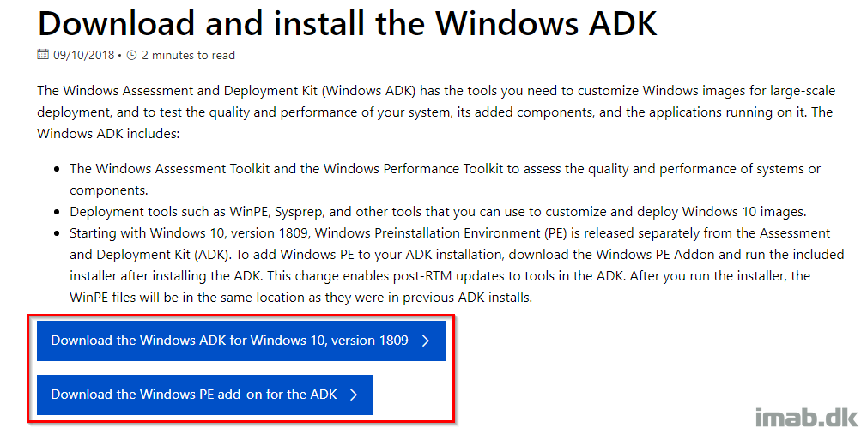Click the bullet marker of the version 1809 item
861x428 pixels.
pos(57,234)
